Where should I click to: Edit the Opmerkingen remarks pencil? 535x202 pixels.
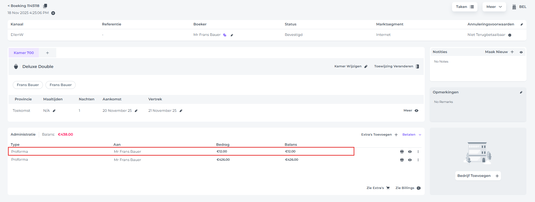(x=521, y=92)
